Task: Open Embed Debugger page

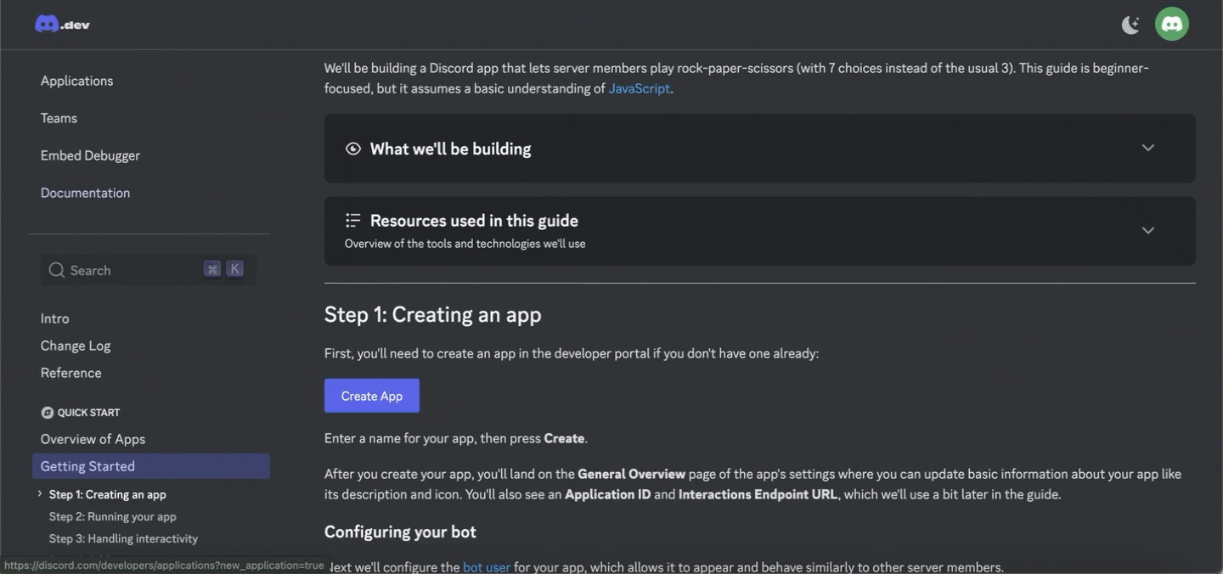Action: click(x=90, y=155)
